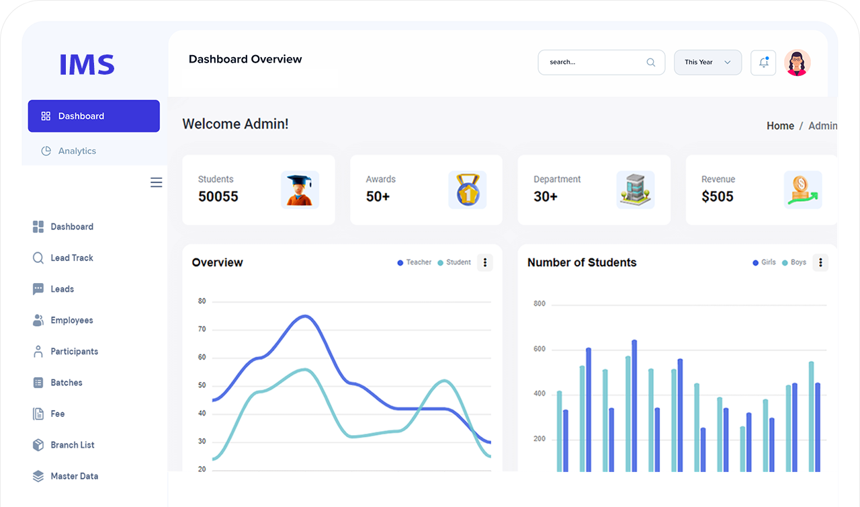Click the Revenue coins icon
The width and height of the screenshot is (860, 507).
[x=802, y=190]
